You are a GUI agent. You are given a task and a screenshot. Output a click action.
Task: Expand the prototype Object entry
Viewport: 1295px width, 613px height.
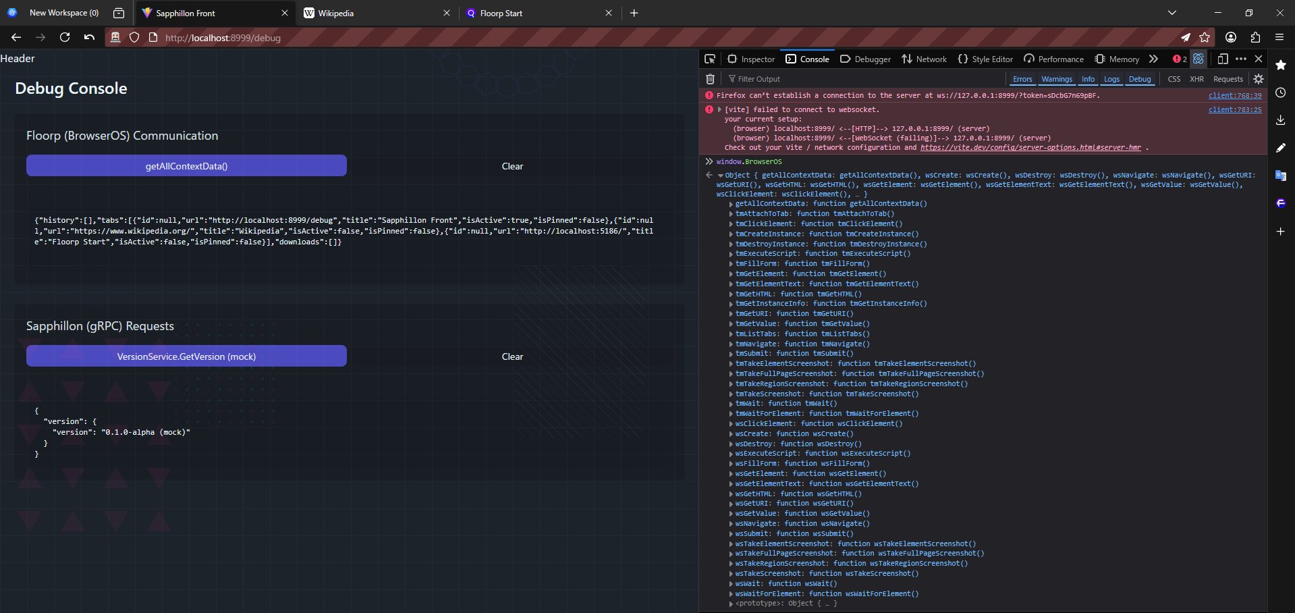point(731,604)
